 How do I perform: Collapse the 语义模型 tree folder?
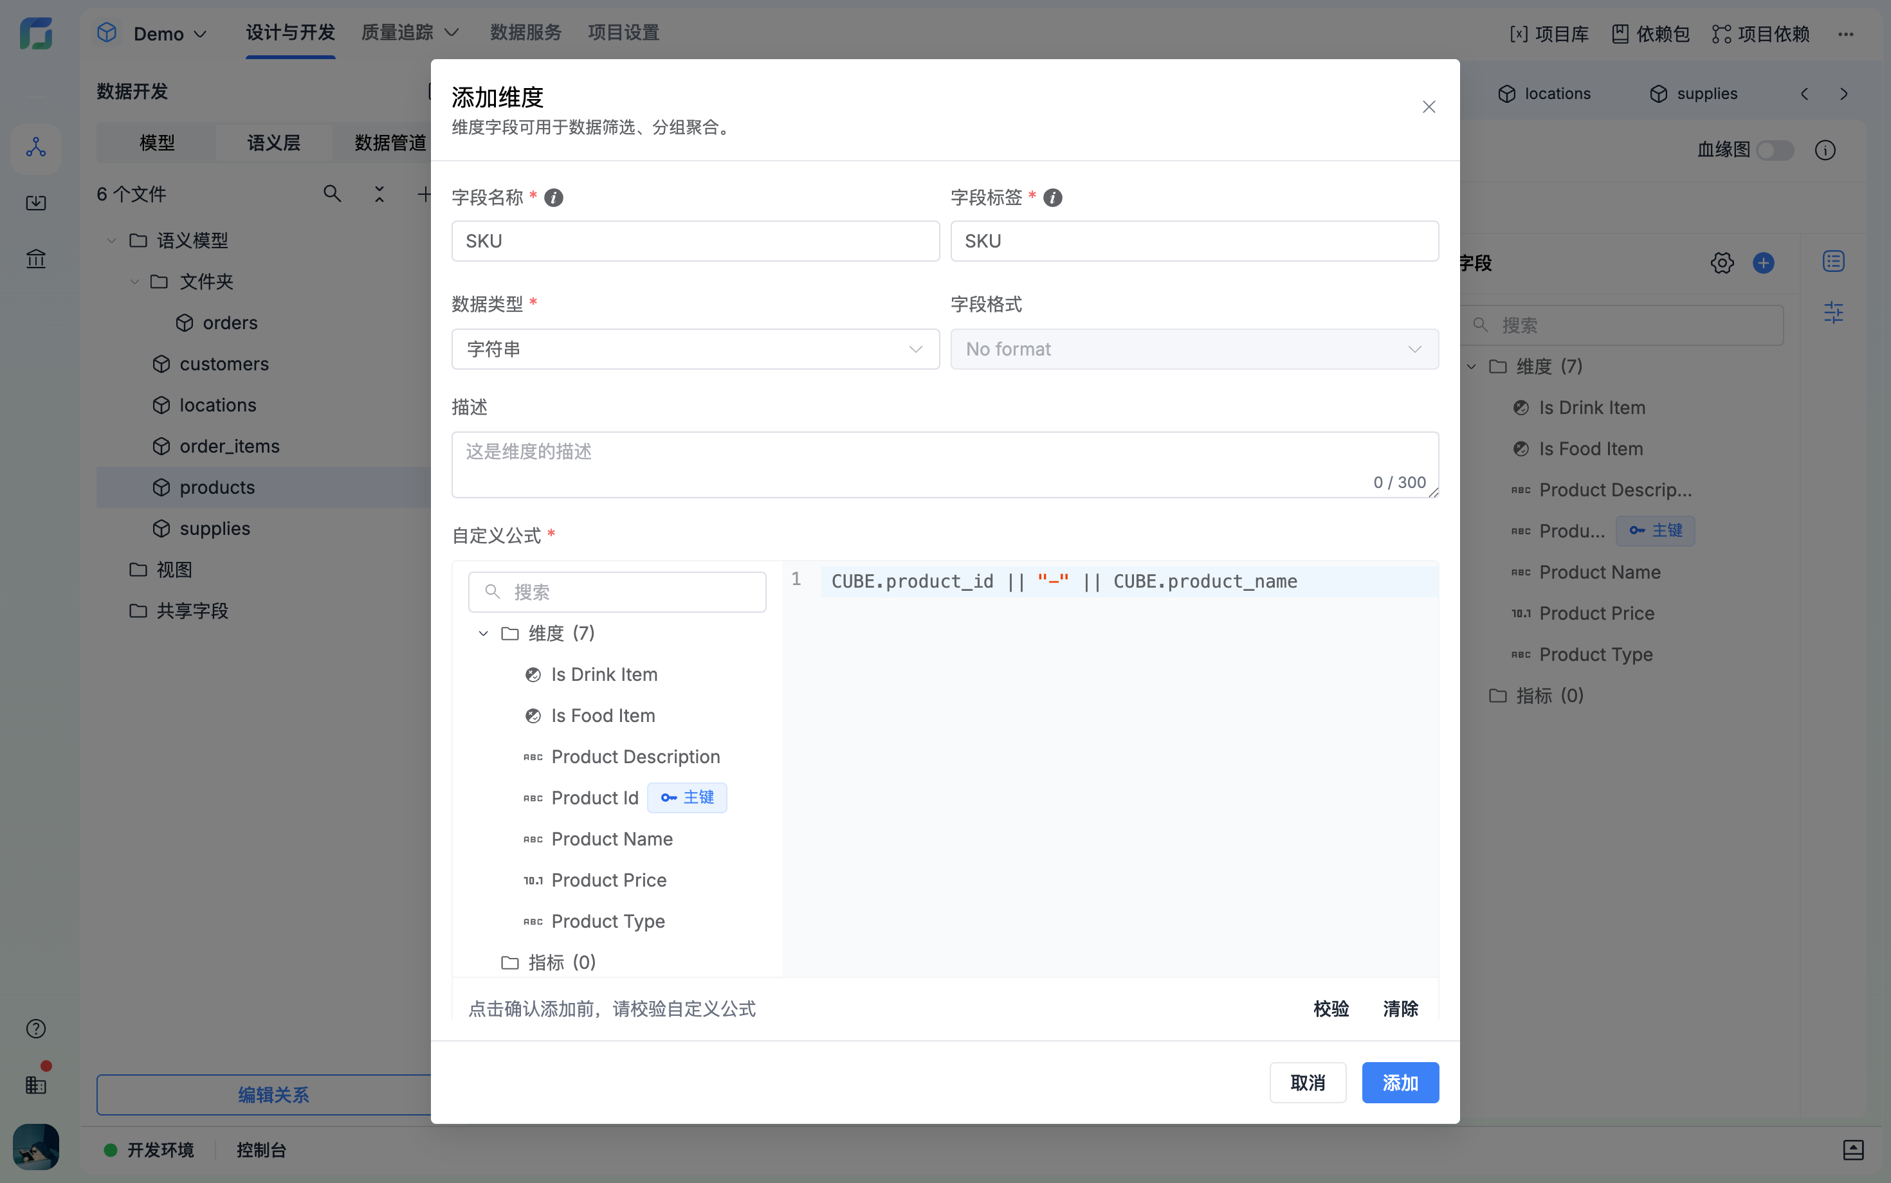[111, 240]
